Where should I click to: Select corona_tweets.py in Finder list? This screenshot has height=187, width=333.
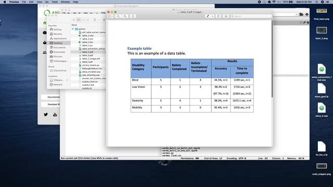[91, 65]
